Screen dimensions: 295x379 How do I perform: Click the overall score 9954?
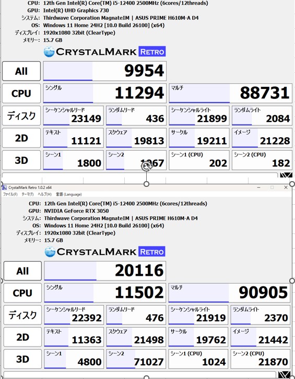point(105,71)
